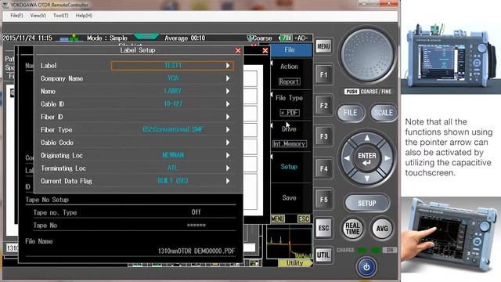Expand the Terminating Loc row arrow
Screen dimensions: 501x282
(x=228, y=168)
